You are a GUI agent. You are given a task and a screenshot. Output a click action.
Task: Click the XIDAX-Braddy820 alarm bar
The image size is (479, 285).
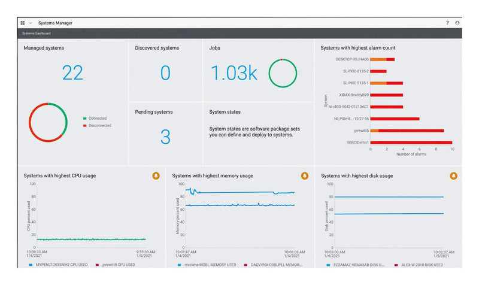(x=386, y=95)
